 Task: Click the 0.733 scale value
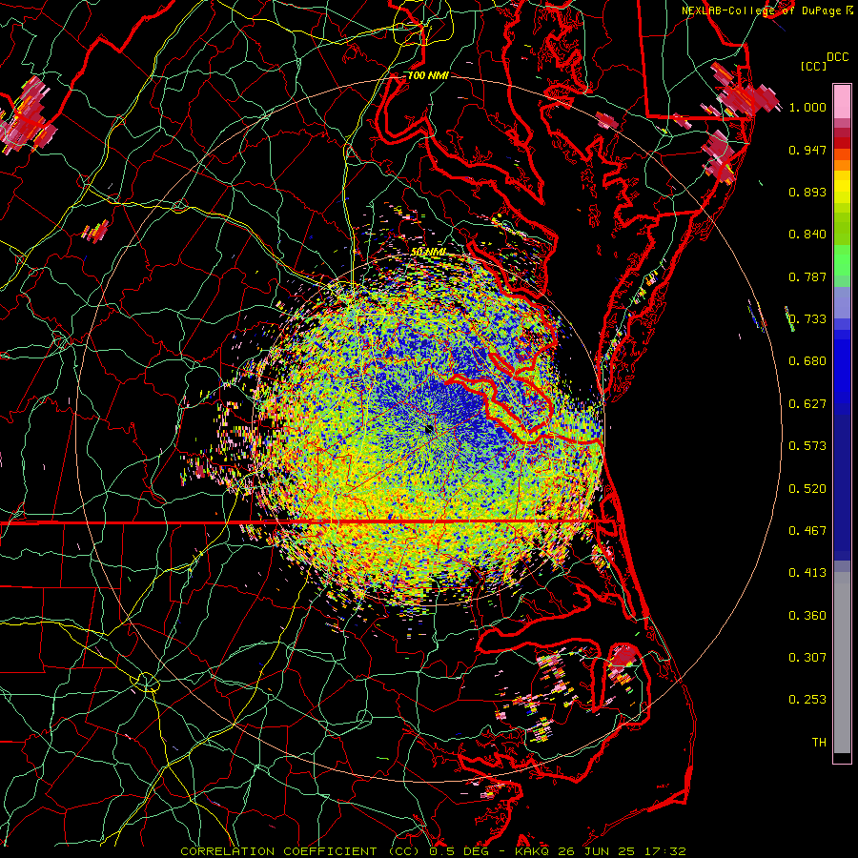[x=807, y=319]
